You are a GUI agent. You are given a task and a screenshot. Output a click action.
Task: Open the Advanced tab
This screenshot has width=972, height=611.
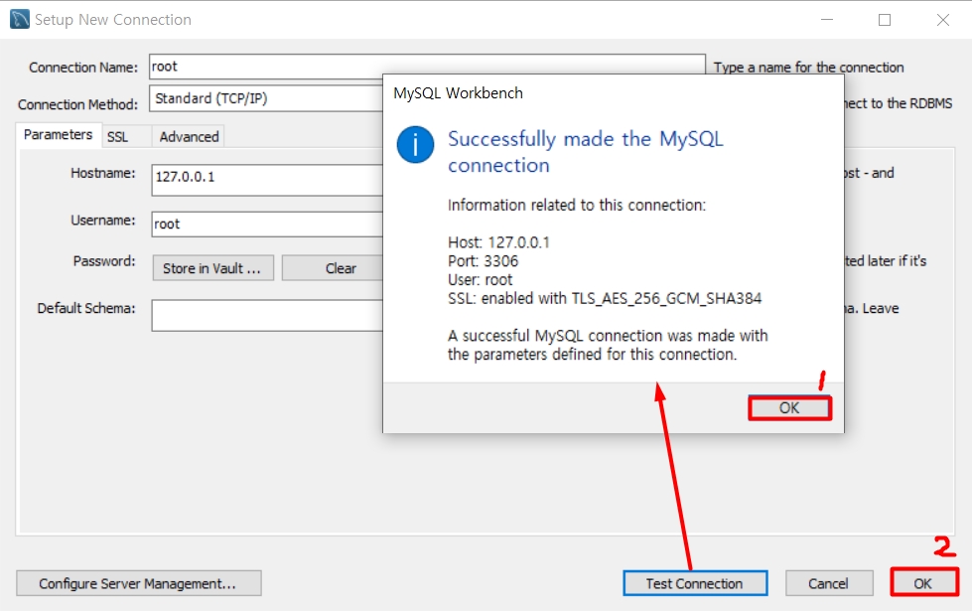point(189,136)
